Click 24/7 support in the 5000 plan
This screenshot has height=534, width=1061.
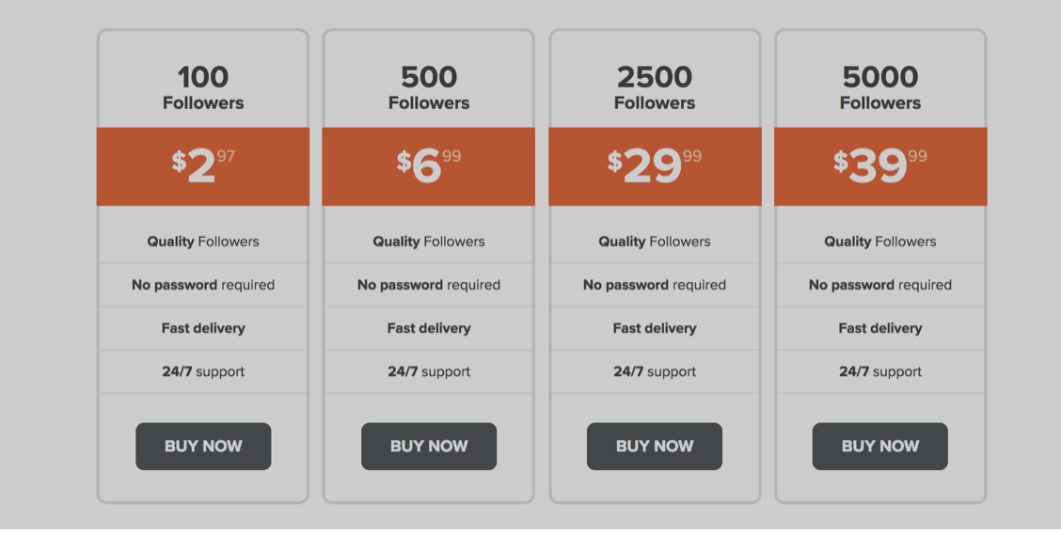(x=880, y=371)
